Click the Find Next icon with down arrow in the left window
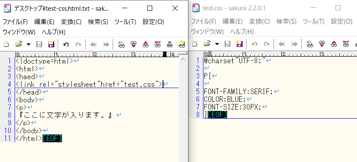 [134, 44]
